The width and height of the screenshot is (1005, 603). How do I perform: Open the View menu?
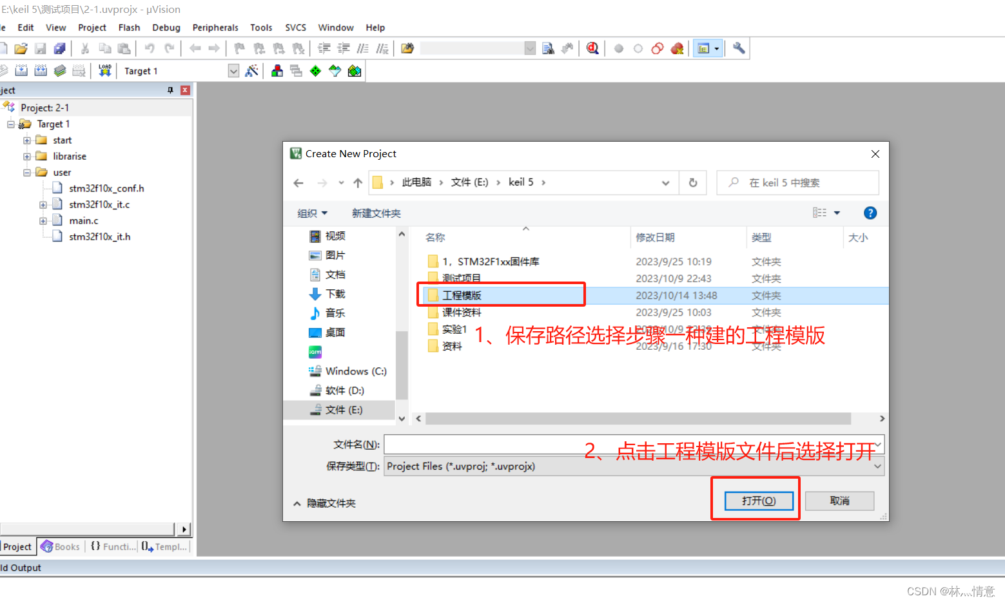56,28
